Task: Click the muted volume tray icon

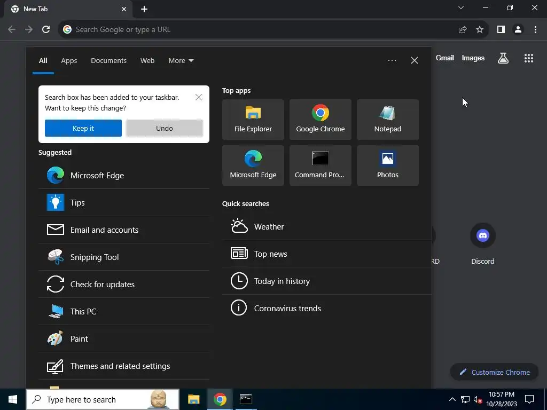Action: pos(478,399)
